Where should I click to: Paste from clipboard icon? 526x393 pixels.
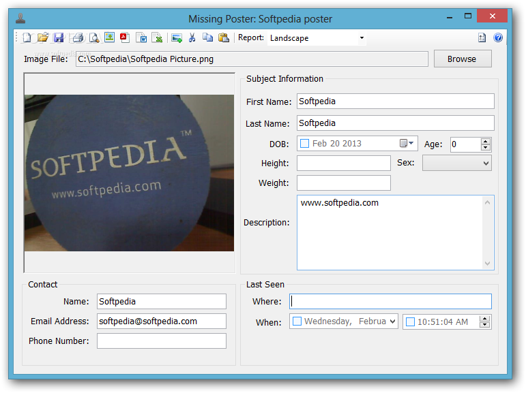tap(223, 37)
